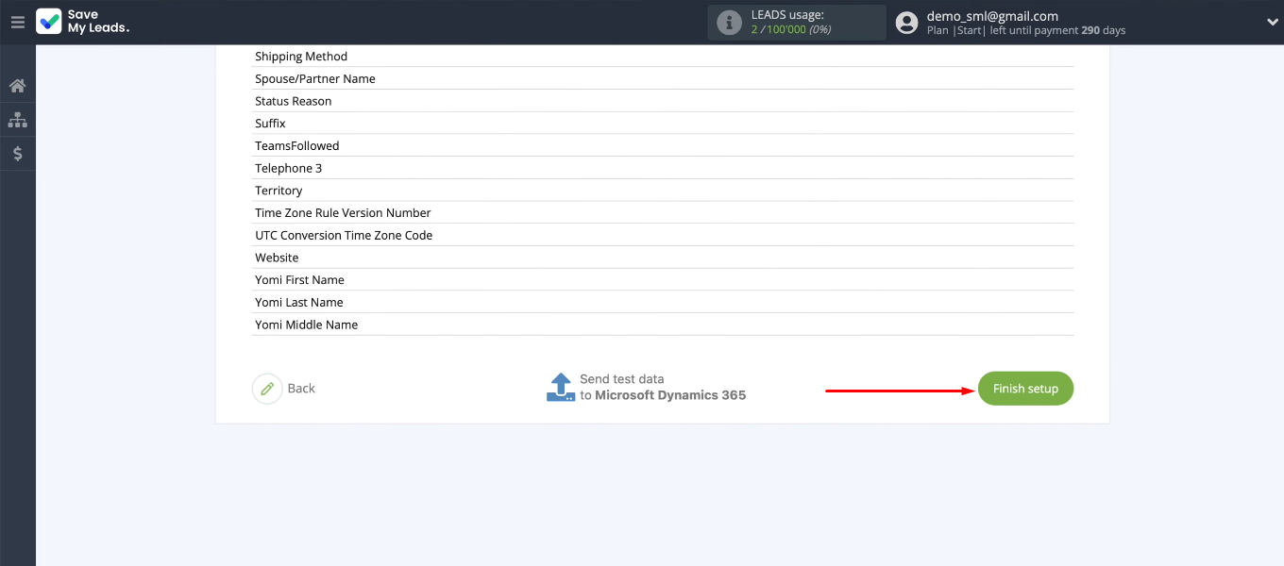Image resolution: width=1284 pixels, height=566 pixels.
Task: Select the Status Reason row
Action: pos(664,101)
